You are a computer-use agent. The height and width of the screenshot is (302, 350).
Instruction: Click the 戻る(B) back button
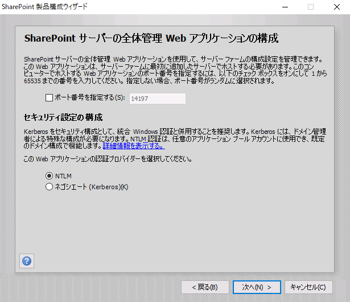pyautogui.click(x=205, y=287)
